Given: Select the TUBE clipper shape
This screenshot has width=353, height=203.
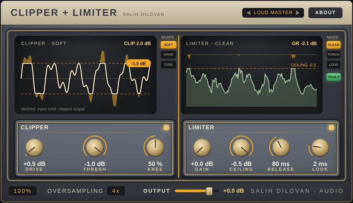Looking at the screenshot, I should point(168,65).
